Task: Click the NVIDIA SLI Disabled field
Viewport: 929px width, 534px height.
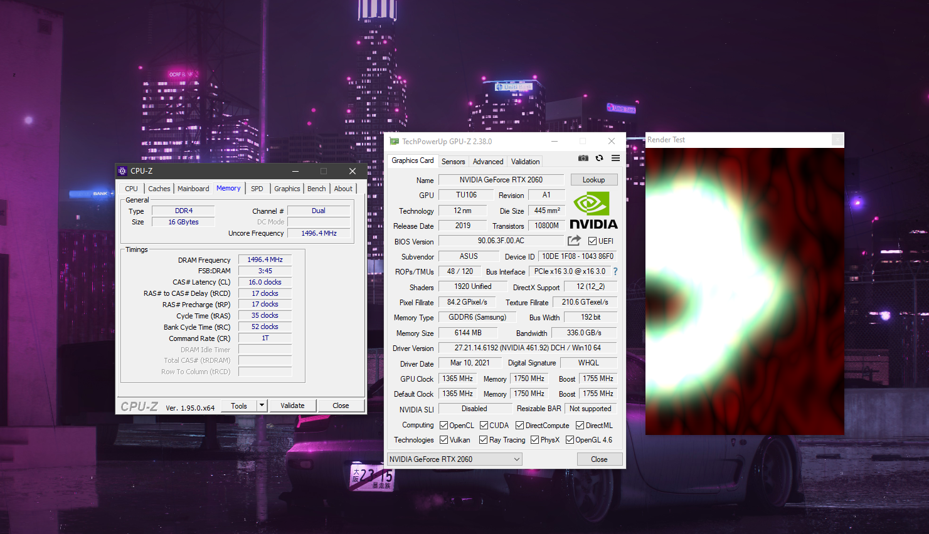Action: 474,409
